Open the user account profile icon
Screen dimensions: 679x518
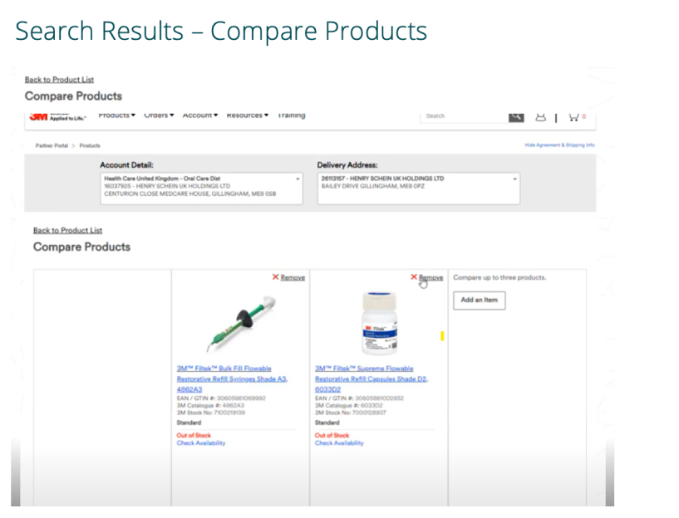(541, 117)
